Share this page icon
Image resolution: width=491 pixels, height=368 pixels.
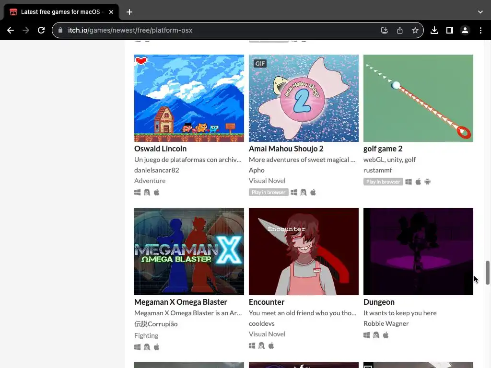(x=399, y=30)
